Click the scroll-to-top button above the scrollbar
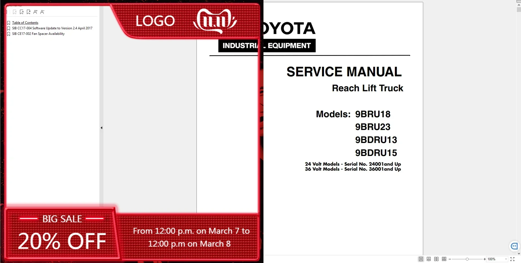This screenshot has height=263, width=521. (x=519, y=1)
